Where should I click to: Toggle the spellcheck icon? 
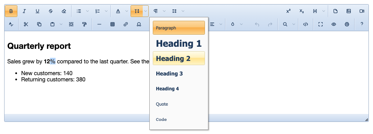coord(11,24)
